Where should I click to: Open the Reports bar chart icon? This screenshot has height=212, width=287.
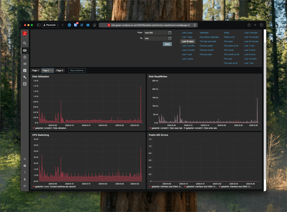25,71
